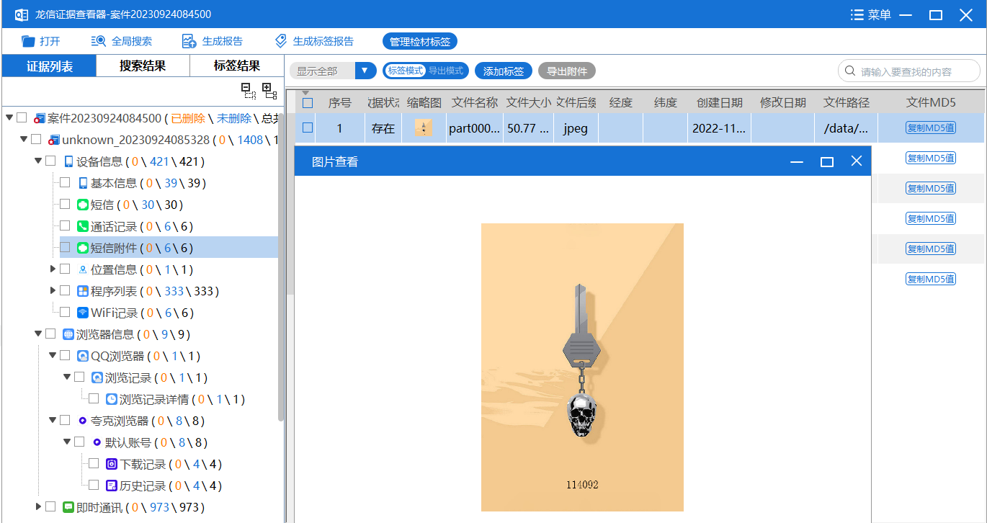Switch to the 搜索结果 tab
The image size is (987, 523).
pos(143,66)
